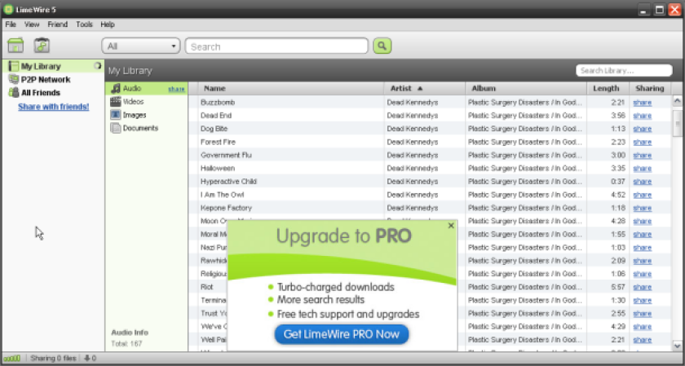Sort by Artist column header
Viewport: 685px width, 366px height.
(x=424, y=88)
